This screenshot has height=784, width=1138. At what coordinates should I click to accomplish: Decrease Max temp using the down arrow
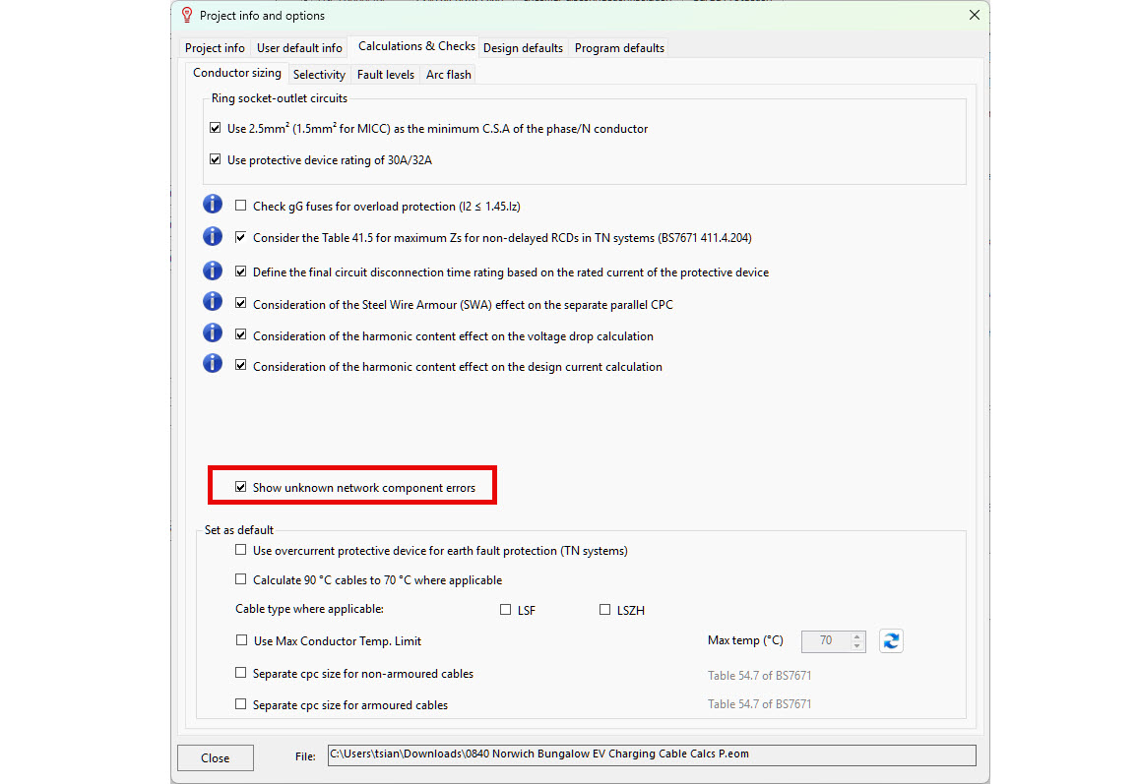(x=856, y=646)
